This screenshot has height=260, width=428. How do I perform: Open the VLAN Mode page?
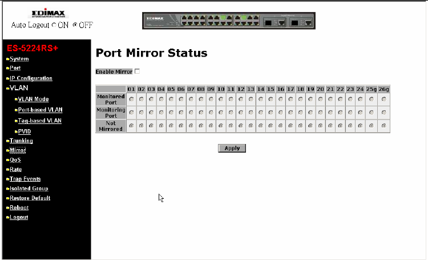tap(33, 99)
